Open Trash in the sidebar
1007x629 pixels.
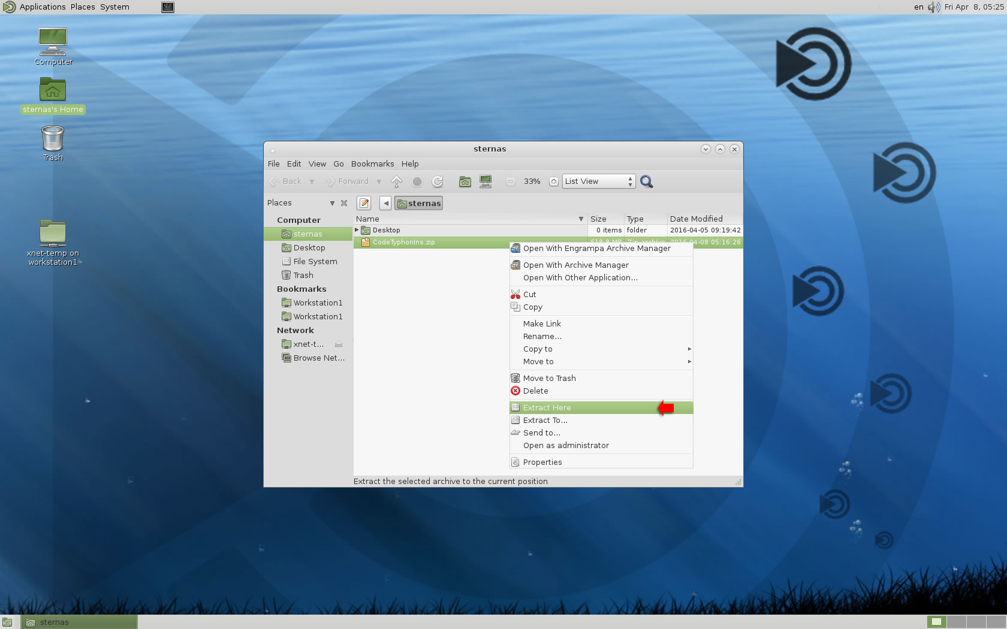[308, 275]
